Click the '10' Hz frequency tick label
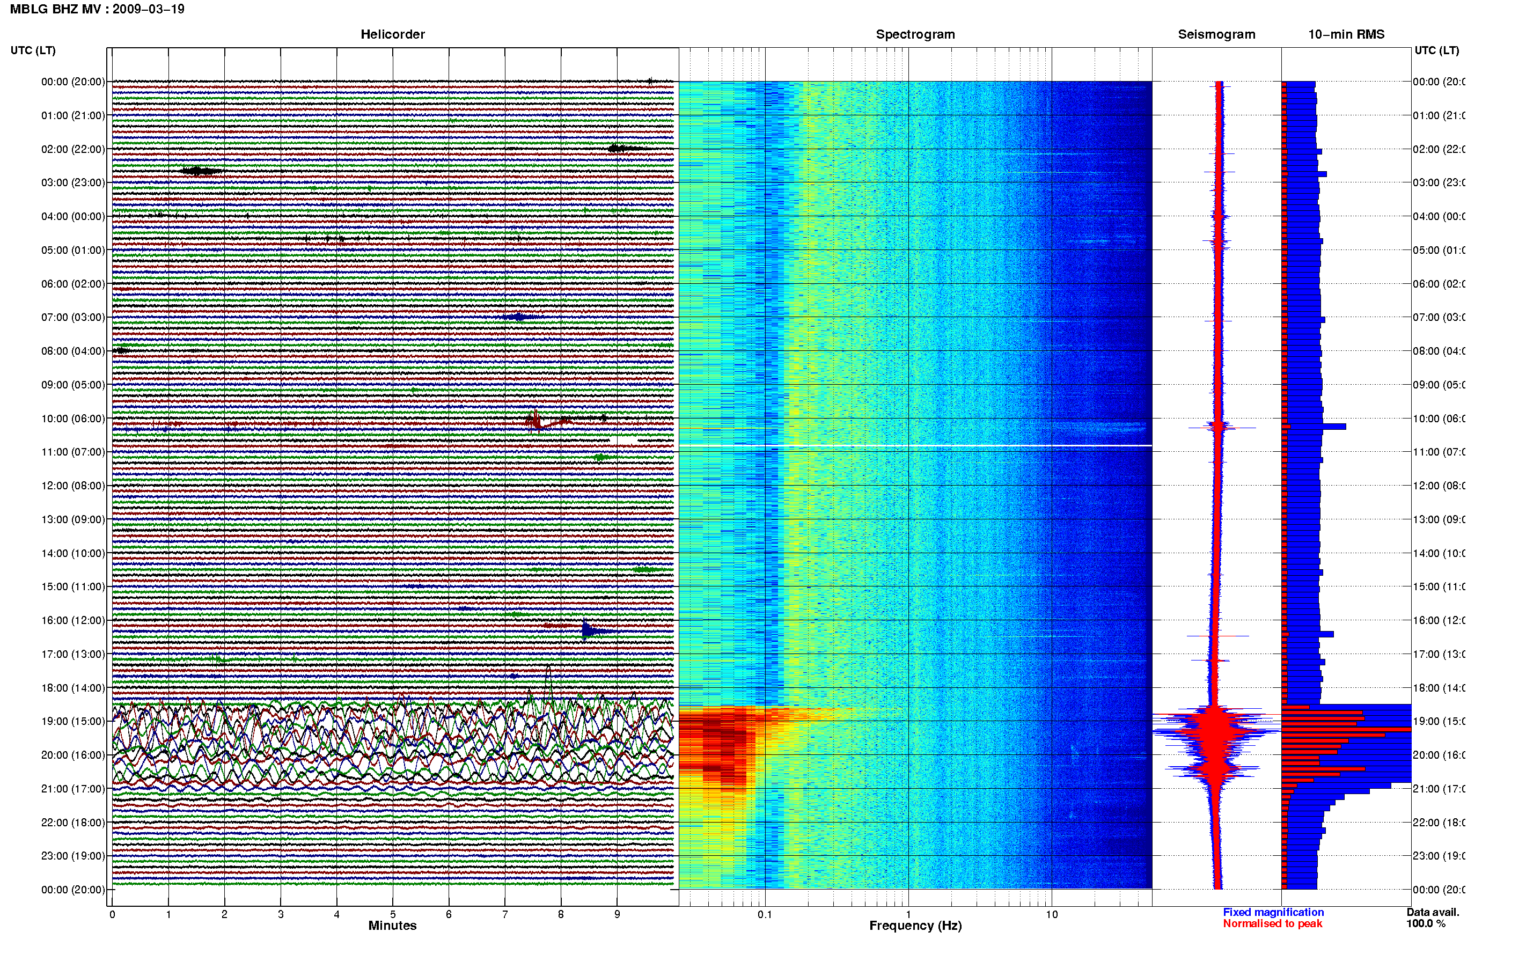Screen dimensions: 1526x954 coord(1052,914)
